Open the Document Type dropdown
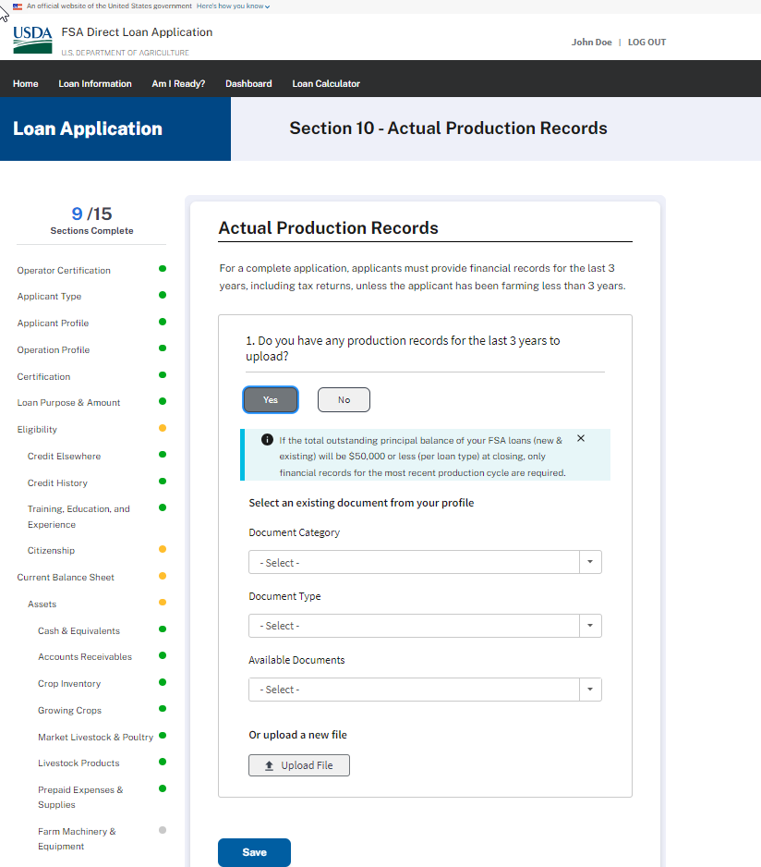Screen dimensions: 761x867 click(425, 626)
